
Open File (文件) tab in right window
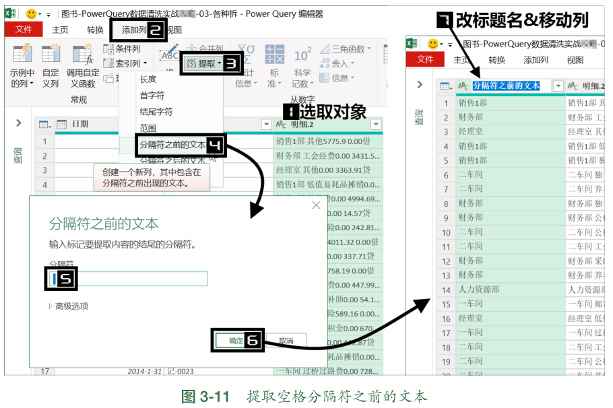[425, 59]
